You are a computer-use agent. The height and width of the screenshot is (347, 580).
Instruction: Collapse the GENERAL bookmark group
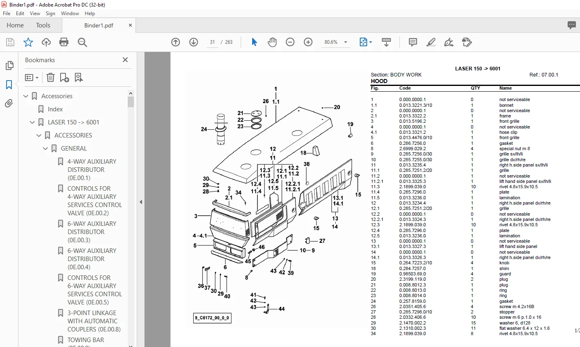click(45, 149)
